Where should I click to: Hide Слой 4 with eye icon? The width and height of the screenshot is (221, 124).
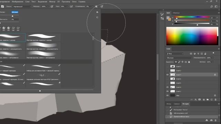click(167, 87)
